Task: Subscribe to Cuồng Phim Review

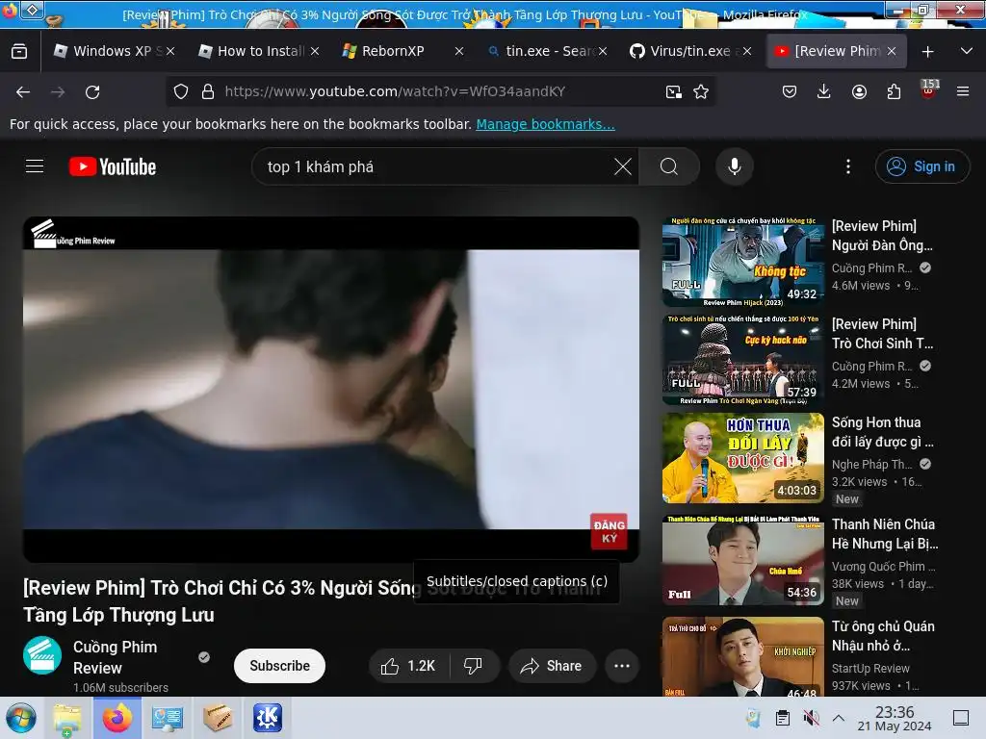Action: pyautogui.click(x=279, y=666)
